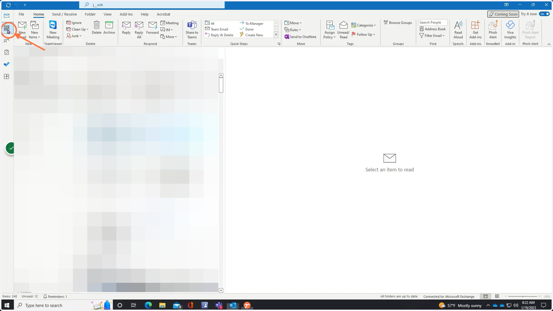Start Read Aloud speech
Screen dimensions: 553x311
[x=458, y=30]
